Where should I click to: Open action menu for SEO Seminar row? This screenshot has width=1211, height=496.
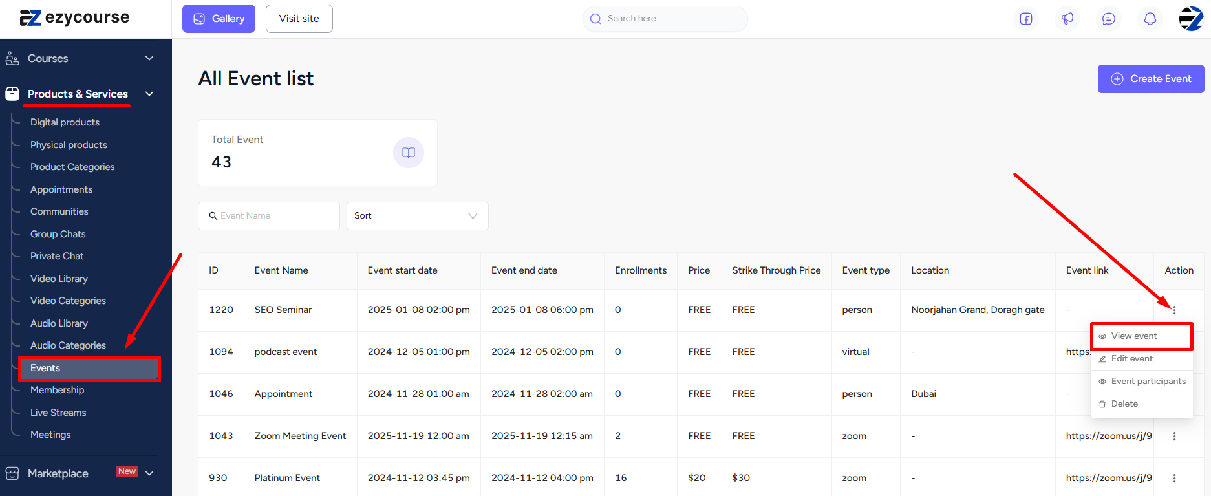1174,310
